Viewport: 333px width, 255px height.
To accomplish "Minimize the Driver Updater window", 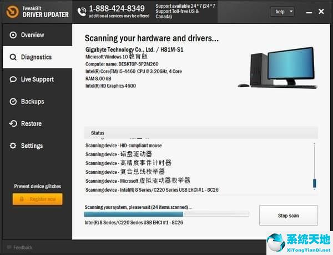I will [x=309, y=13].
